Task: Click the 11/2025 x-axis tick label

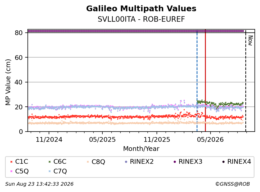Action: coord(157,140)
